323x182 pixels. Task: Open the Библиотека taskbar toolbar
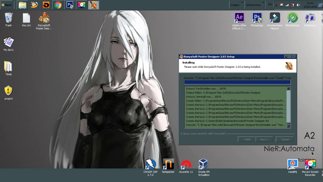point(253,5)
